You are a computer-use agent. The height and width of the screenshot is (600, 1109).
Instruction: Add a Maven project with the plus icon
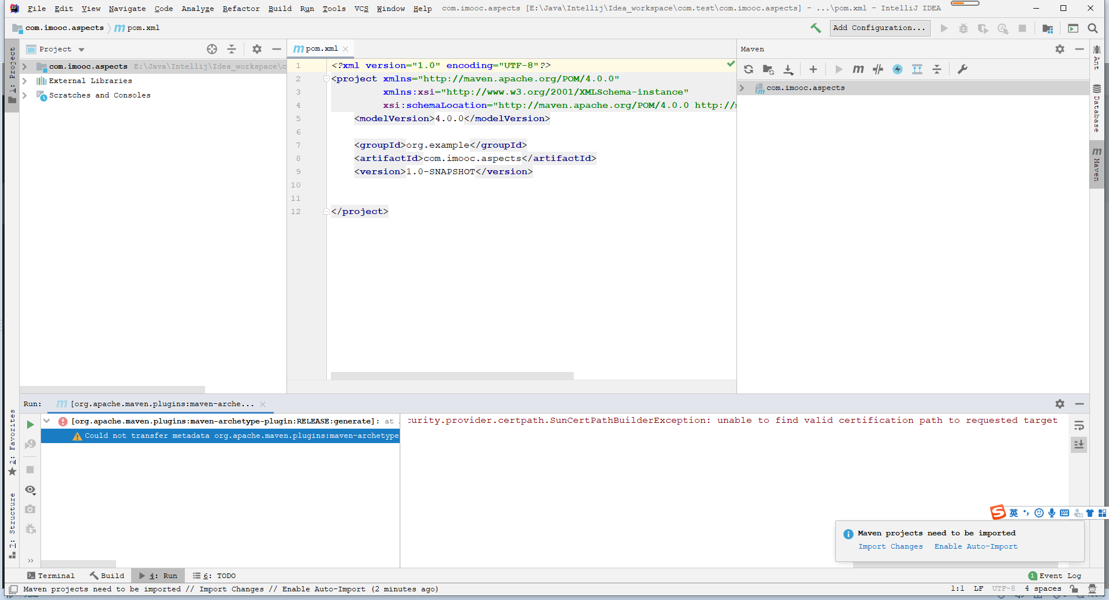tap(813, 69)
